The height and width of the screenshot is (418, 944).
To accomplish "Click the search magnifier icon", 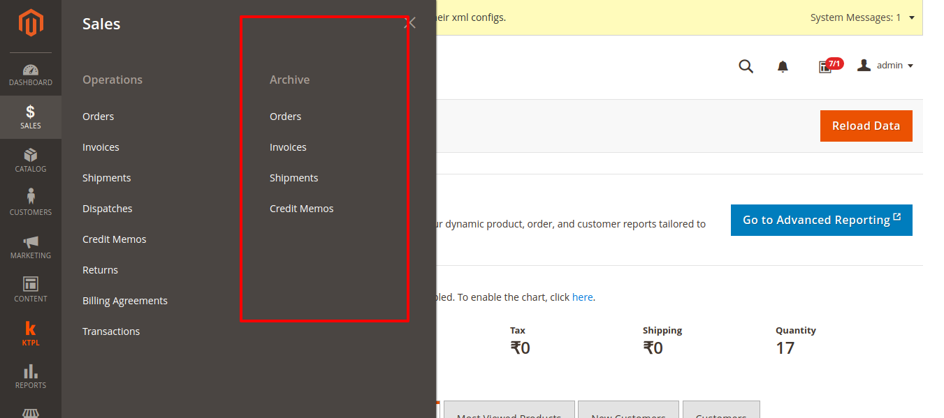I will [x=746, y=66].
